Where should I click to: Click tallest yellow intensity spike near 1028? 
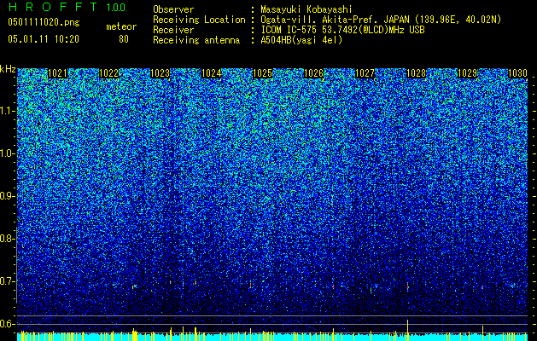click(407, 330)
